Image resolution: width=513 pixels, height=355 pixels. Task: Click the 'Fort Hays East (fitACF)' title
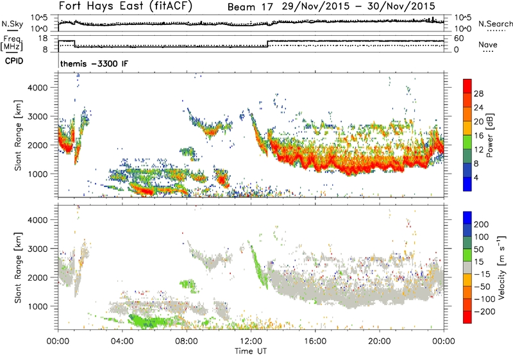click(x=126, y=6)
